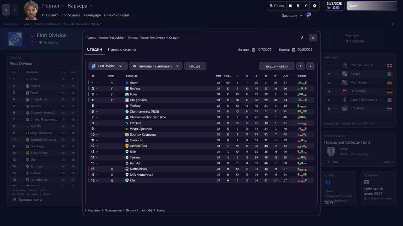The height and width of the screenshot is (226, 403).
Task: Open the First Division stage dropdown
Action: [108, 66]
